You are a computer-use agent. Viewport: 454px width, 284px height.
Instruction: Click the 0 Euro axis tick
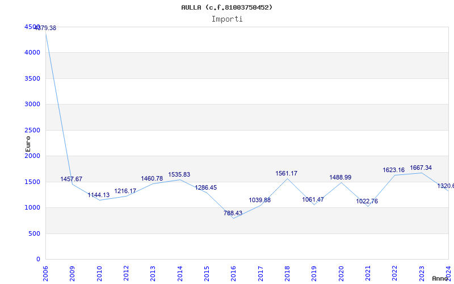(x=38, y=260)
